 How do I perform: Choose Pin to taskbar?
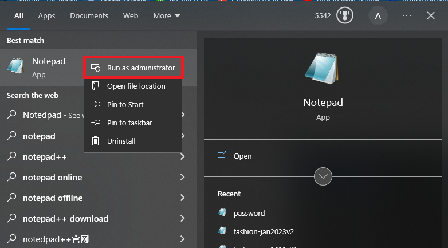pos(133,123)
